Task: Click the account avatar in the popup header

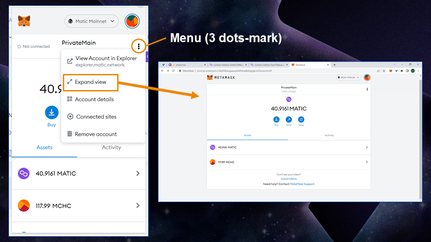Action: pos(132,21)
